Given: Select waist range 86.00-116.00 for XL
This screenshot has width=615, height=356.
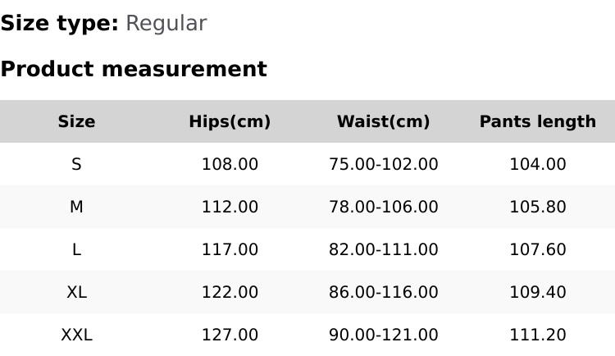Looking at the screenshot, I should [383, 292].
